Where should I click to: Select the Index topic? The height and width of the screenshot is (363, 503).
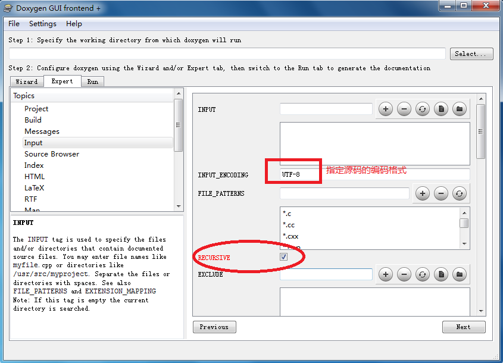[x=34, y=165]
